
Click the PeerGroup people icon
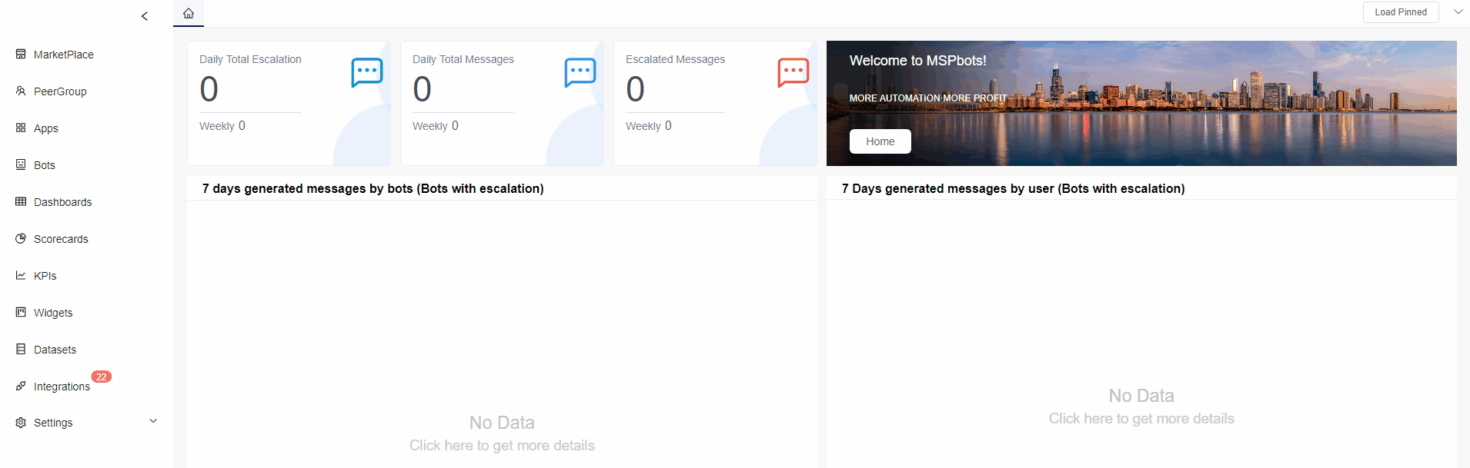[x=21, y=91]
